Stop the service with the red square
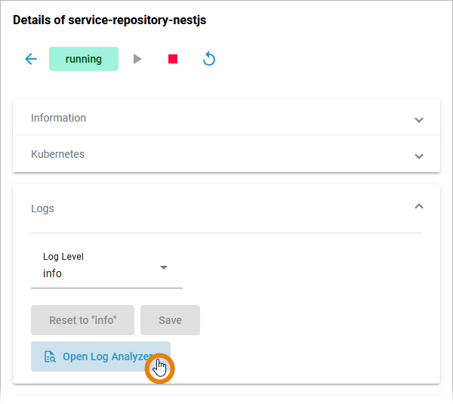Image resolution: width=453 pixels, height=404 pixels. point(173,59)
